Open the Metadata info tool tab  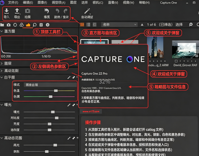47,25
